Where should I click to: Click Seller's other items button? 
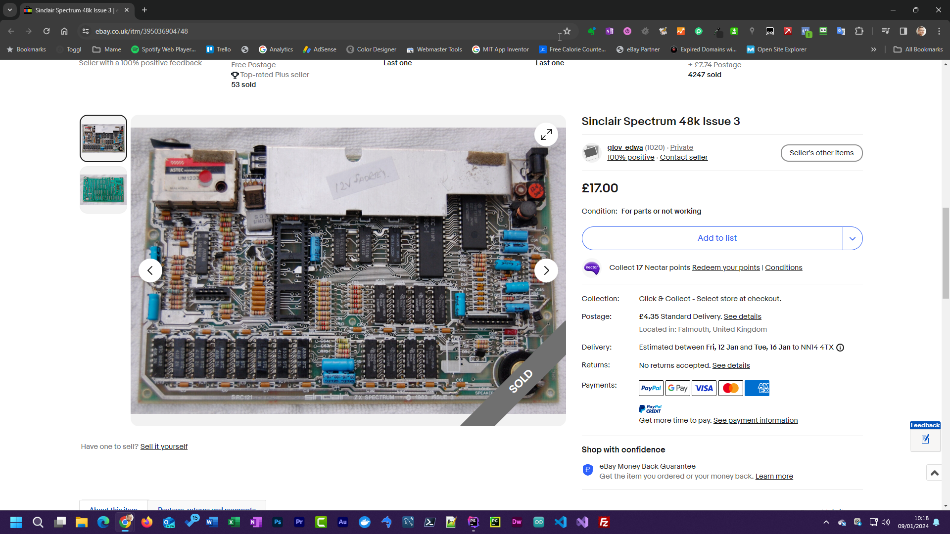pyautogui.click(x=821, y=153)
